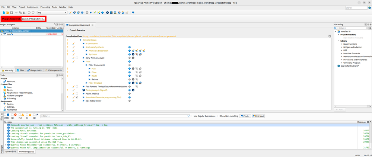Check Use Regular Expressions

point(193,116)
